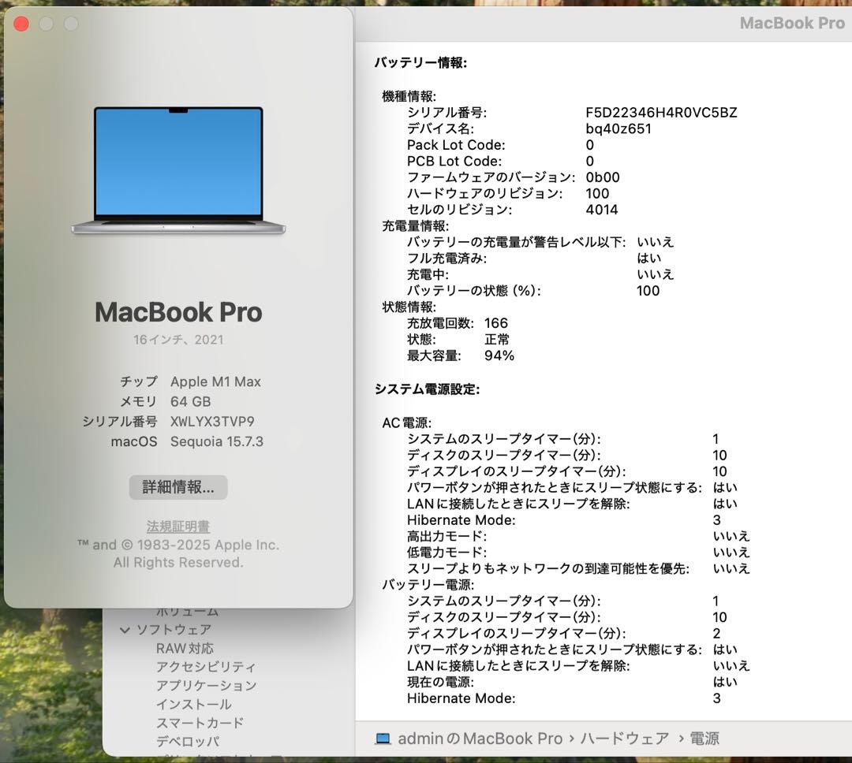Click the 64 GB memory value
Screen dimensions: 852x763
pos(190,401)
